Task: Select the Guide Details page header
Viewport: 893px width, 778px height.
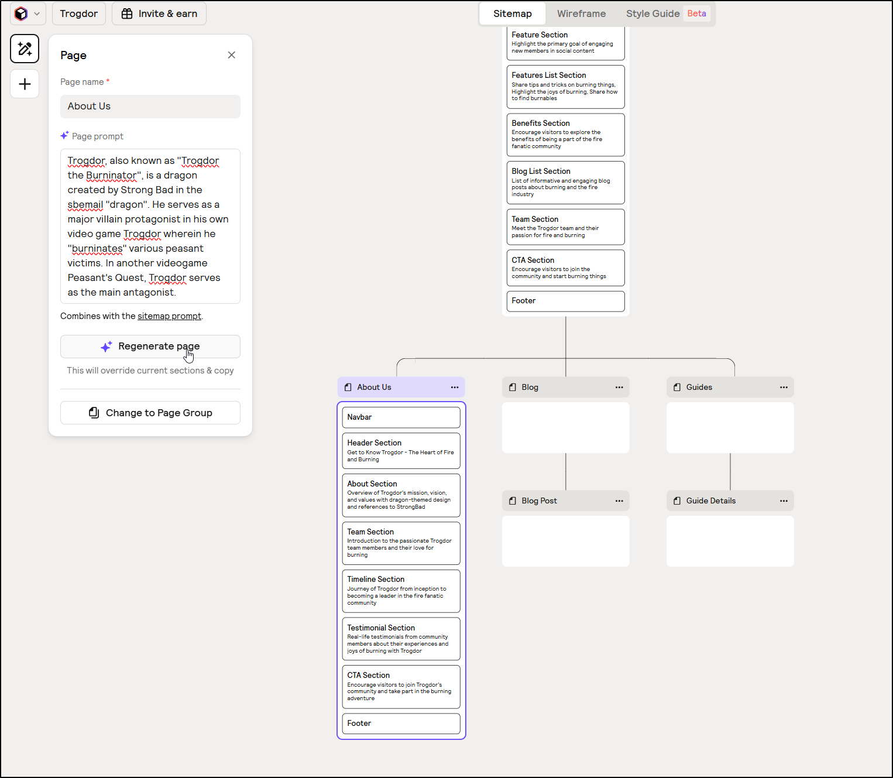Action: pos(730,501)
